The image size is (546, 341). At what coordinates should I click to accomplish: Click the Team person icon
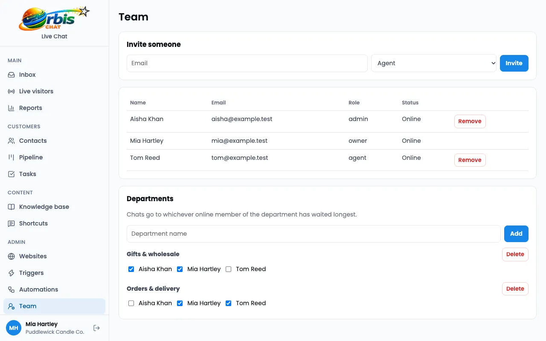tap(12, 306)
